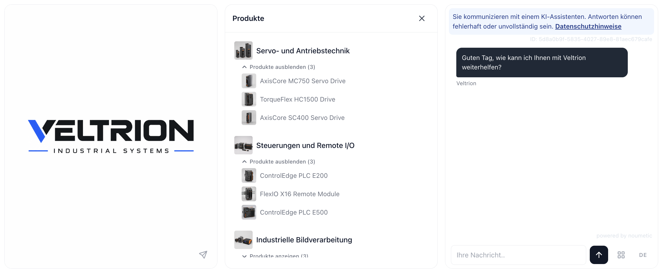Viewport: 663px width, 274px height.
Task: Collapse products under Servo- und Antriebstechnik
Action: coord(278,67)
